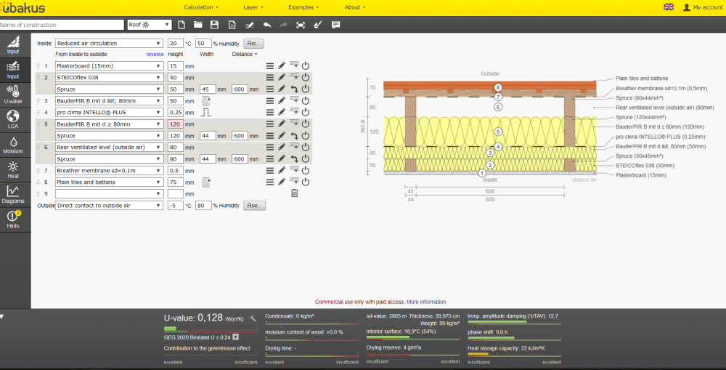Image resolution: width=726 pixels, height=370 pixels.
Task: Disable the Plasterboard layer with power icon
Action: coord(306,66)
